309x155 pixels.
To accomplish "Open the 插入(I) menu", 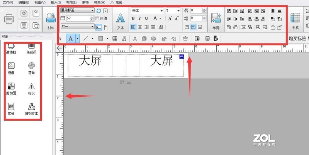I will (56, 2).
